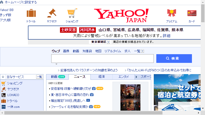The image size is (205, 115).
Task: Click the vertical scrollbar thumb
Action: [x=203, y=13]
